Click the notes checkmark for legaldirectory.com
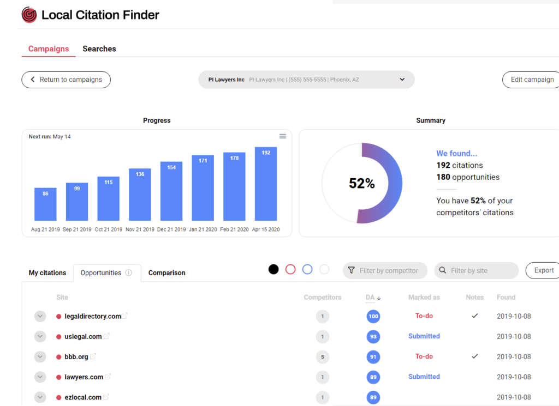 click(x=474, y=316)
